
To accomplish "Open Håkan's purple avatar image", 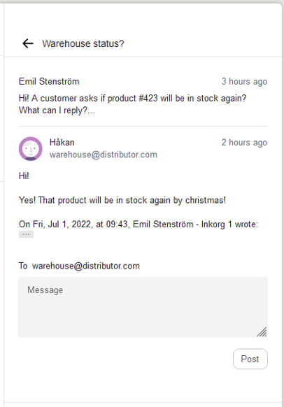I will click(x=31, y=149).
